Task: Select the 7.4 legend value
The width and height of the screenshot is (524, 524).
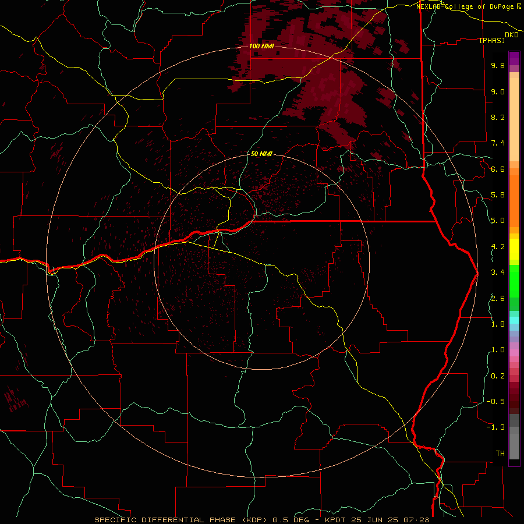Action: click(498, 143)
